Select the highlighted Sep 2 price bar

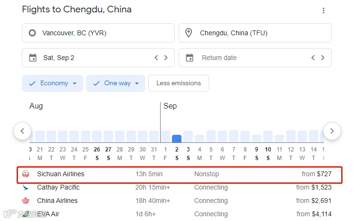coord(177,139)
